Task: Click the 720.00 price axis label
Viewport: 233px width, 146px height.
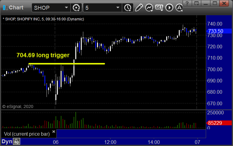Action: click(215, 47)
